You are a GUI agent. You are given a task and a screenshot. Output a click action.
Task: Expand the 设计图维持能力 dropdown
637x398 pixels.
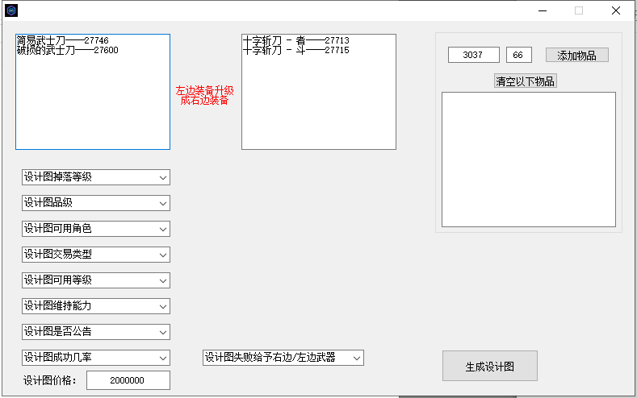click(95, 306)
